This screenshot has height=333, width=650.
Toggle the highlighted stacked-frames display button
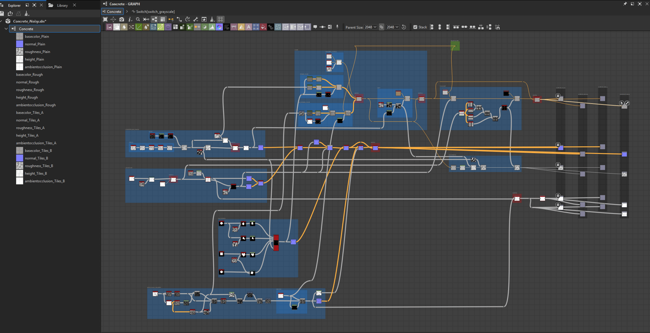coord(162,19)
